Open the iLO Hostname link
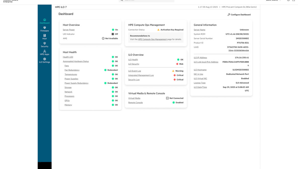The height and width of the screenshot is (169, 298). pos(200,70)
